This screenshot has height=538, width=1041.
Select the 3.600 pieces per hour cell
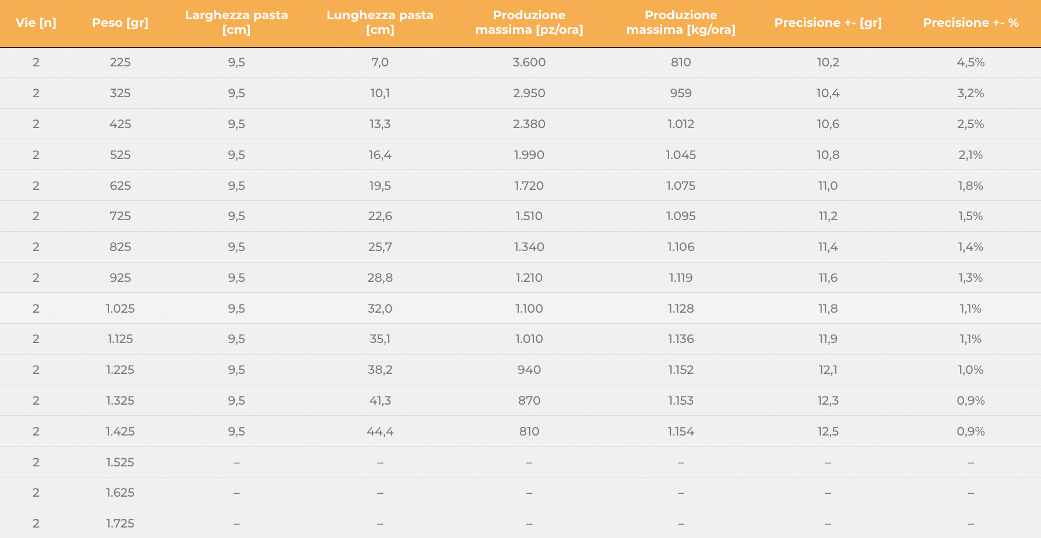pos(529,62)
